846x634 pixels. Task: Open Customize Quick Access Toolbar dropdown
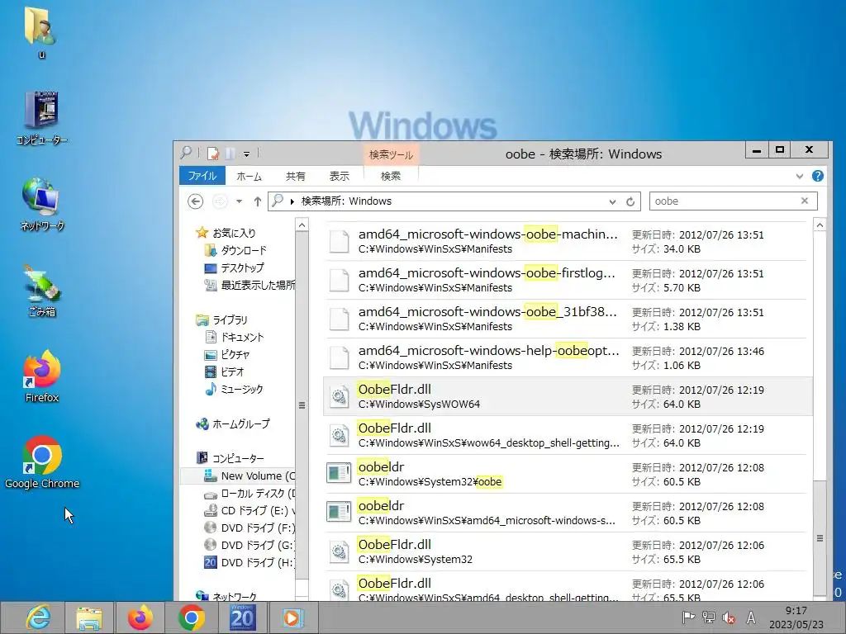246,154
